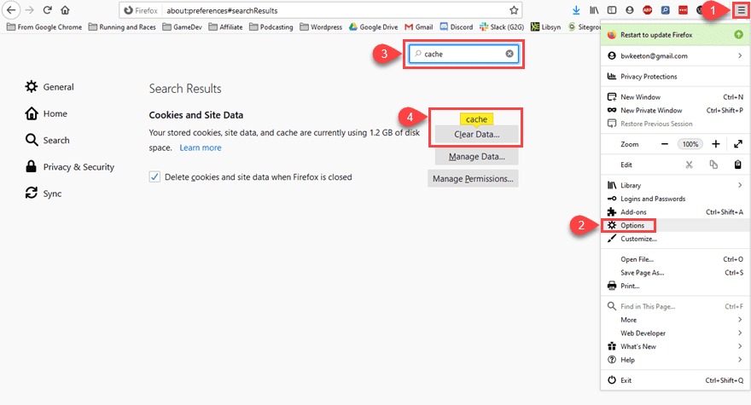Open the Google Drive bookmark
Screen dimensions: 751x405
coord(374,26)
